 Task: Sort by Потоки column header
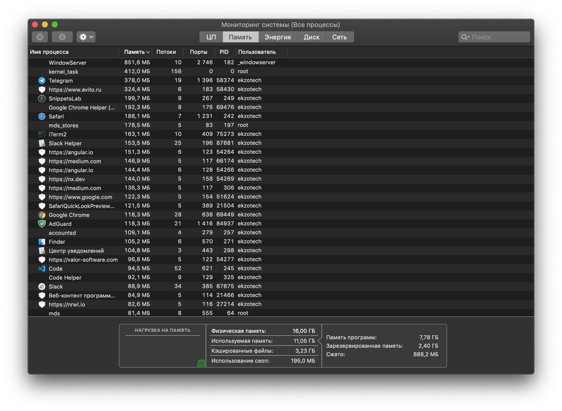(x=167, y=52)
